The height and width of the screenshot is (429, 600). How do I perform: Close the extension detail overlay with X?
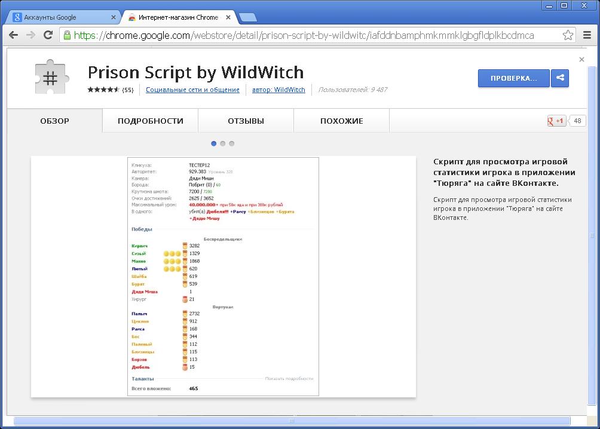click(581, 59)
